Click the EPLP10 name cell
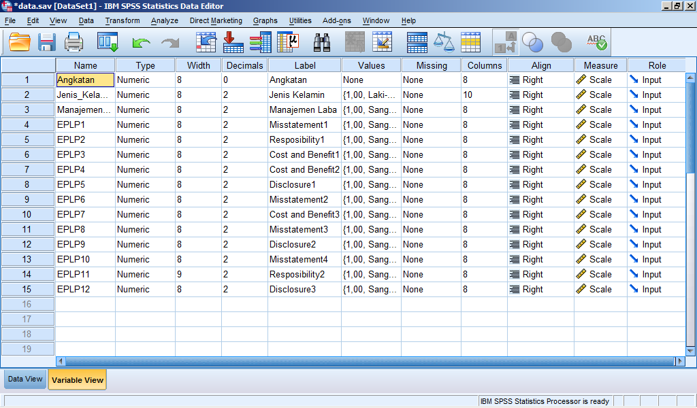 click(x=85, y=259)
